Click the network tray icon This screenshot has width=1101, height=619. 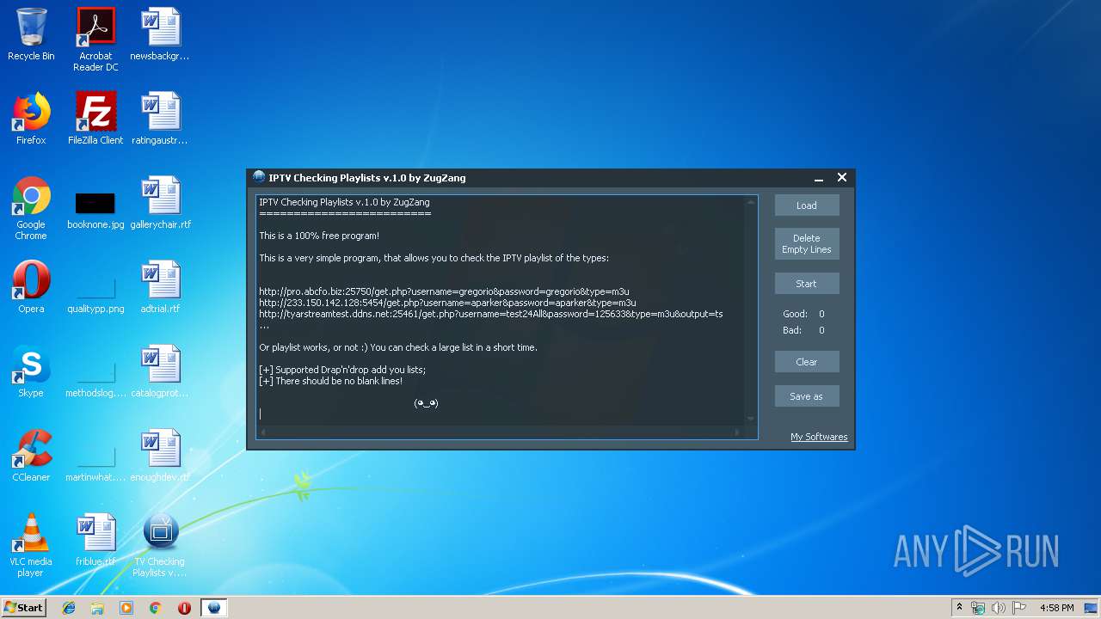978,608
